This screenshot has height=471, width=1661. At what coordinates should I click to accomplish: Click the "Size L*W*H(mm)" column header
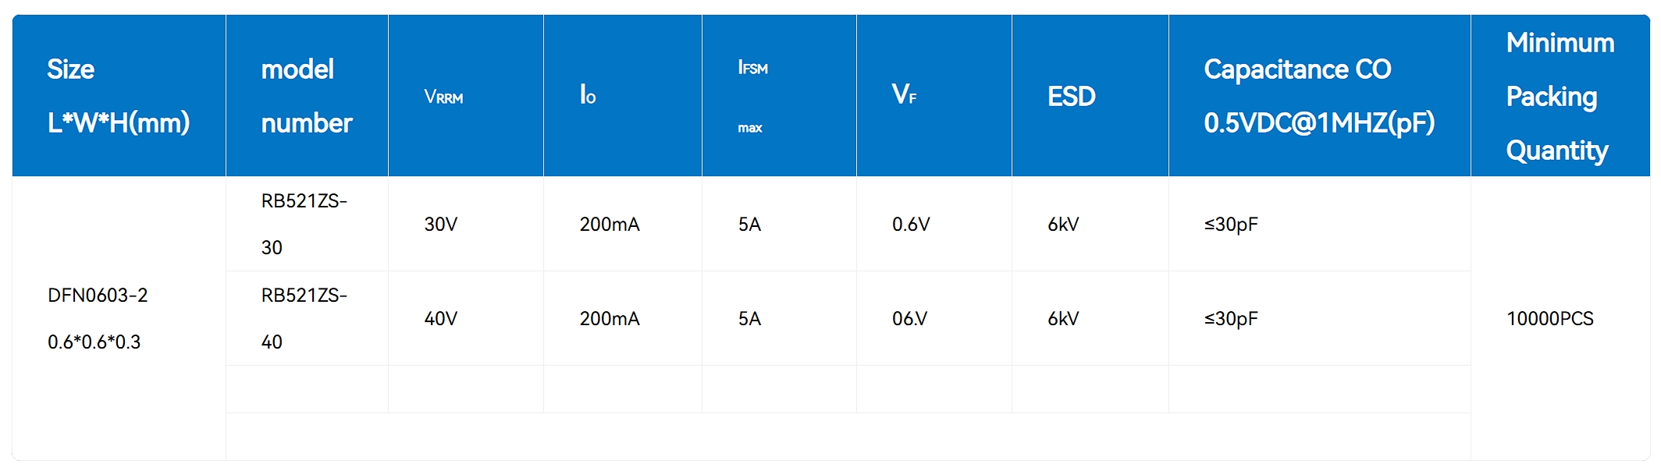[x=119, y=96]
